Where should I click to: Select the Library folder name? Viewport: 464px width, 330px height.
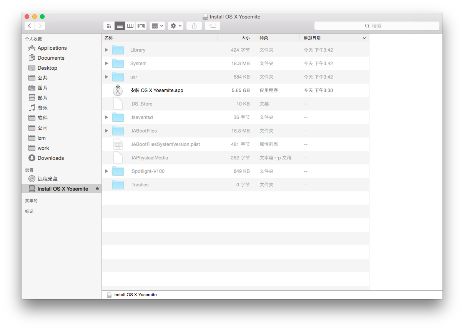click(138, 50)
